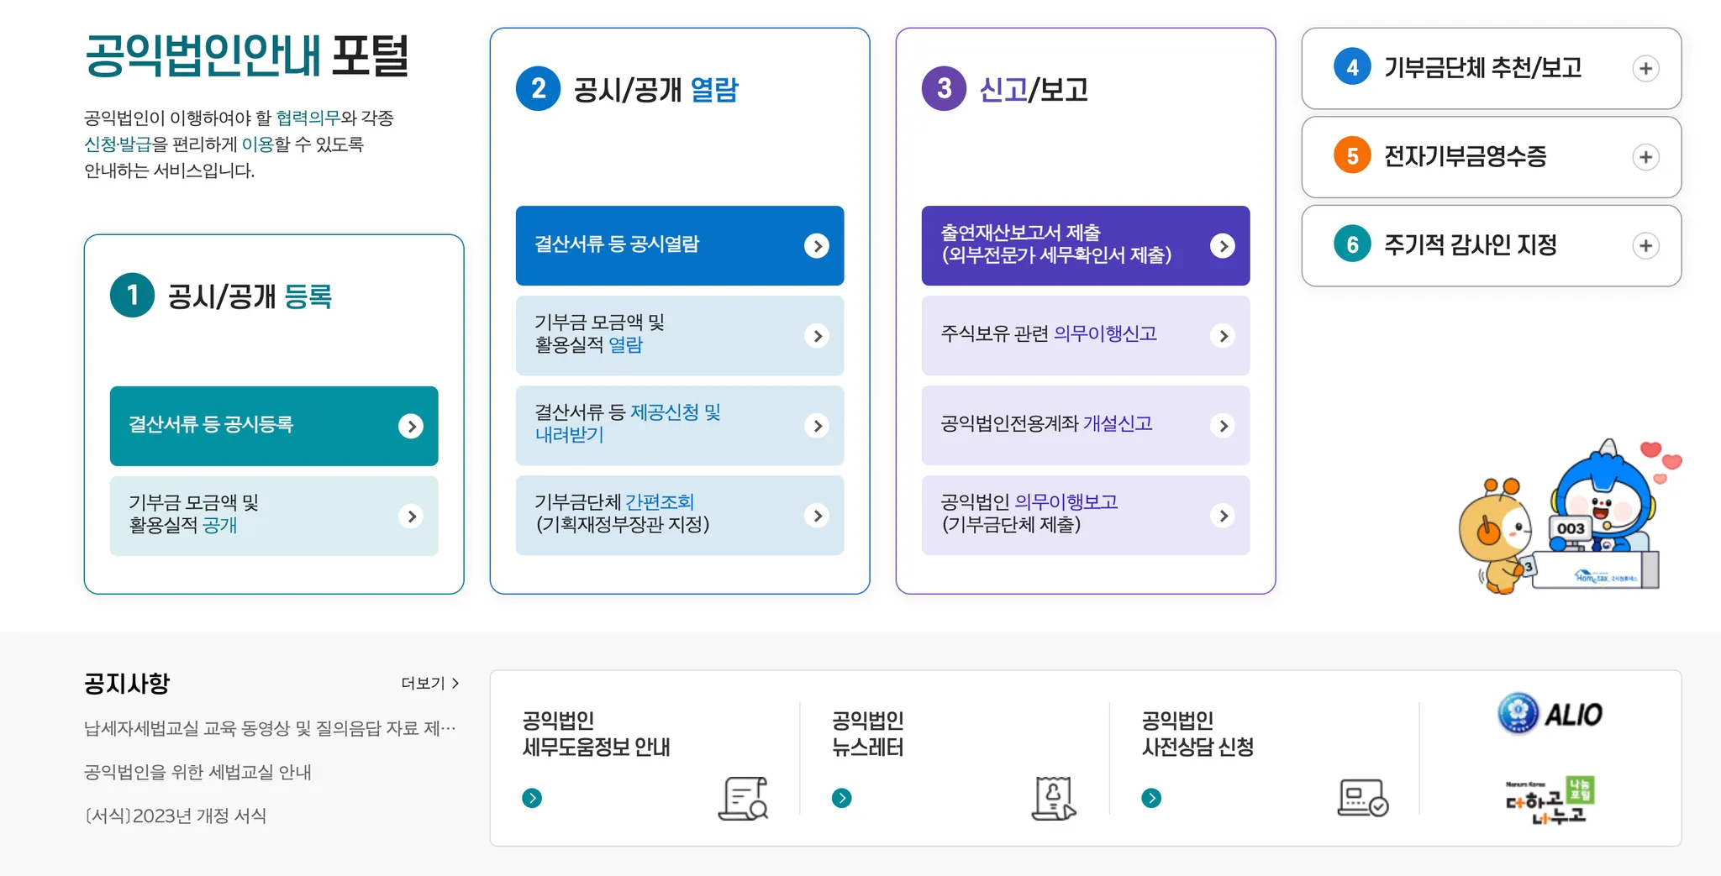The height and width of the screenshot is (876, 1721).
Task: Click 더보기 link next to 공지사항
Action: click(429, 684)
